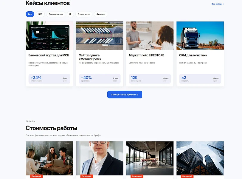Open "Сайт холдинга «МеталлПром»" title
The image size is (242, 179).
pyautogui.click(x=90, y=57)
